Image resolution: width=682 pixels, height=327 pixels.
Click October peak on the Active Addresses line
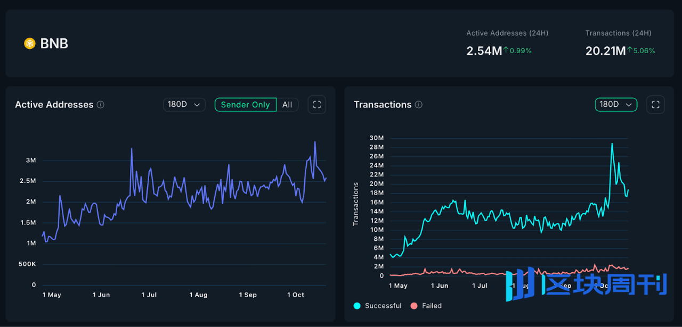[315, 142]
